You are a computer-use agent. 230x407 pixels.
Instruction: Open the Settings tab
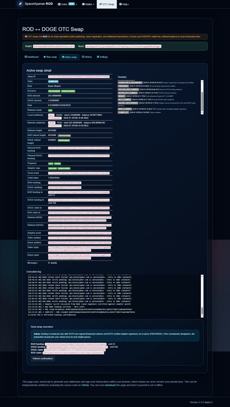(102, 57)
